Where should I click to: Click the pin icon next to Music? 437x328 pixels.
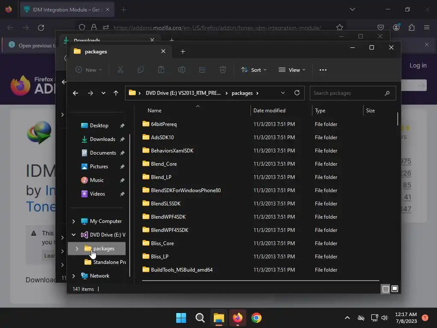pos(122,181)
